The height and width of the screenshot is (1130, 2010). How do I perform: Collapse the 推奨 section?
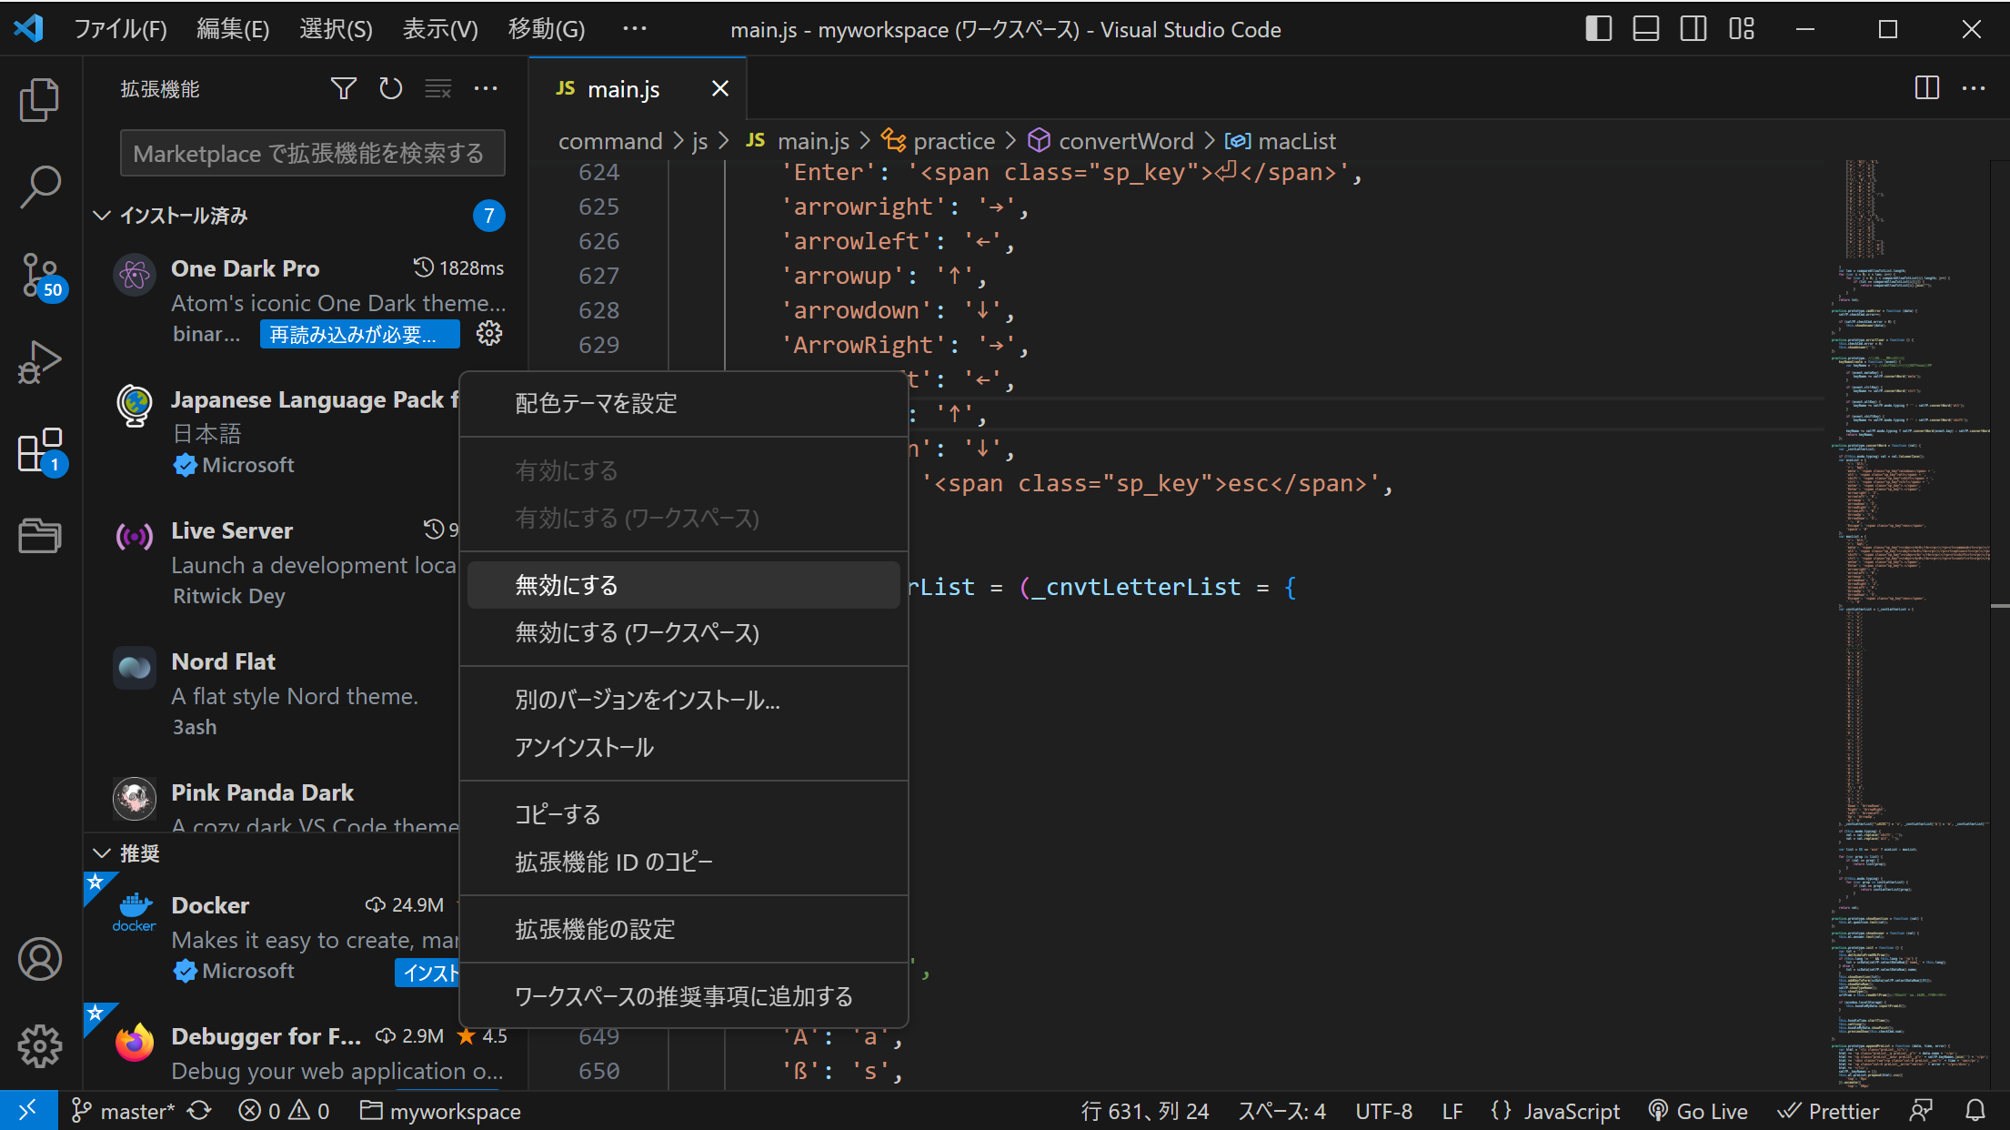(102, 853)
